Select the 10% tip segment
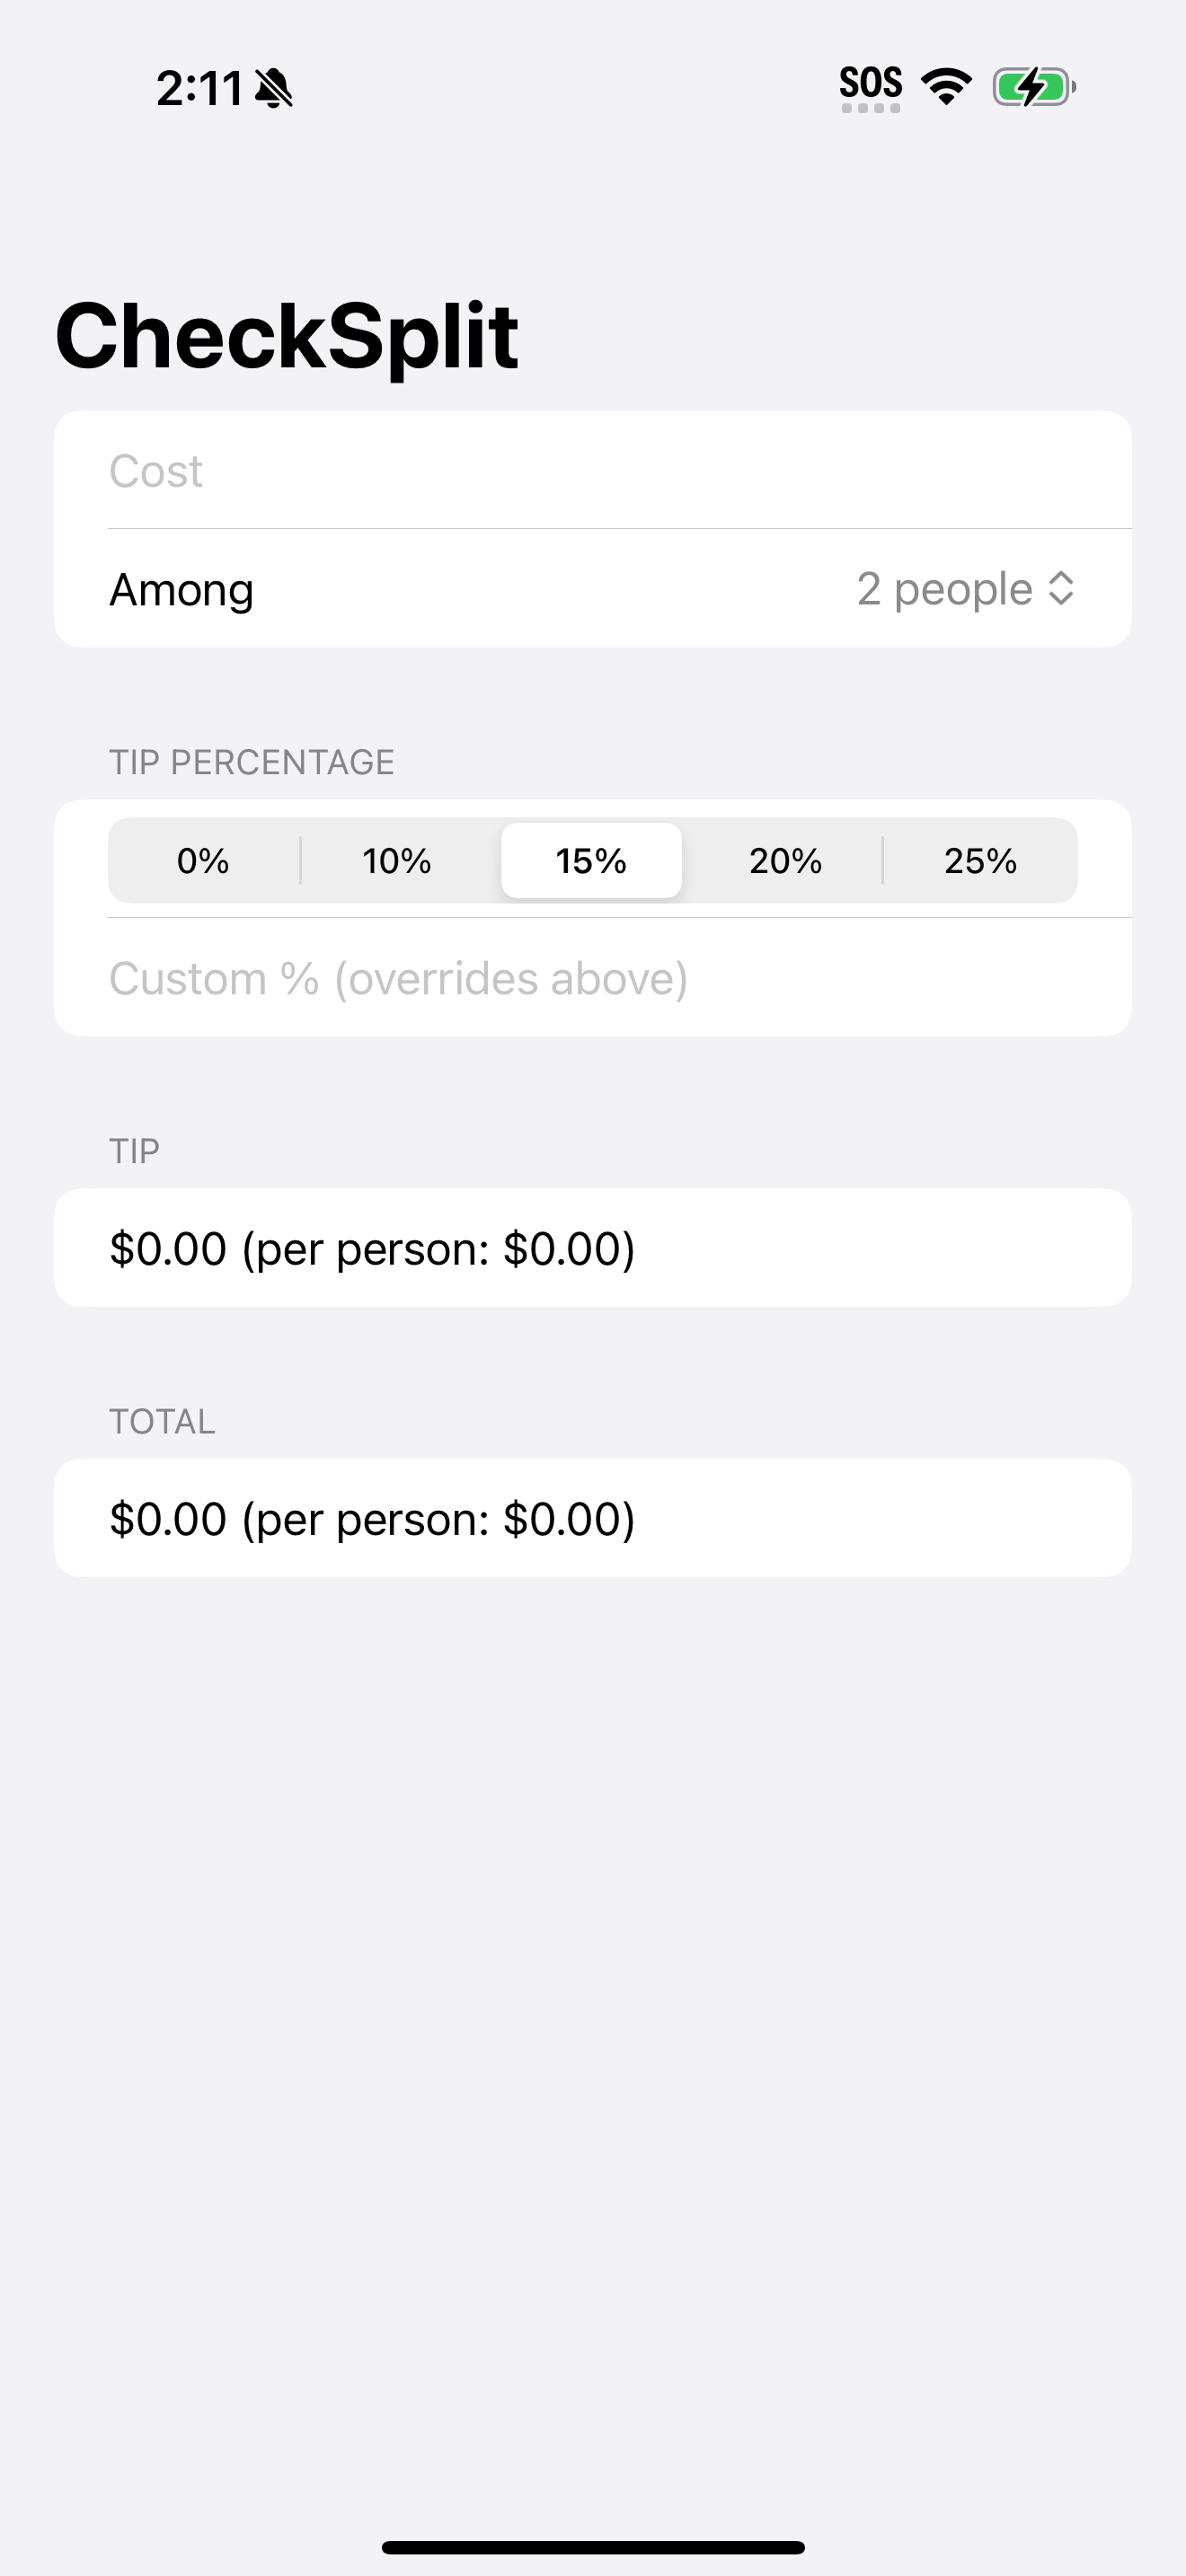The height and width of the screenshot is (2576, 1186). [x=397, y=861]
